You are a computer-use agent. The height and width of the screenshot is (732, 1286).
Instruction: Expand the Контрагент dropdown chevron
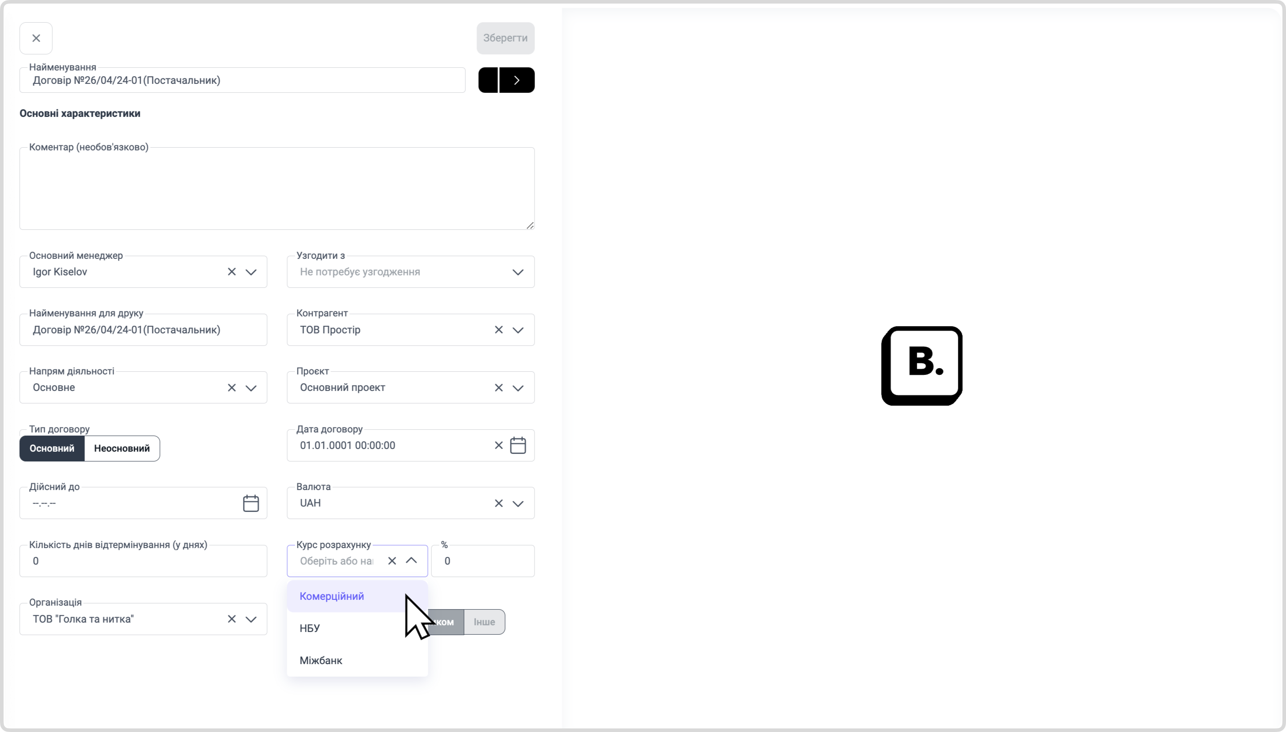[x=518, y=330]
